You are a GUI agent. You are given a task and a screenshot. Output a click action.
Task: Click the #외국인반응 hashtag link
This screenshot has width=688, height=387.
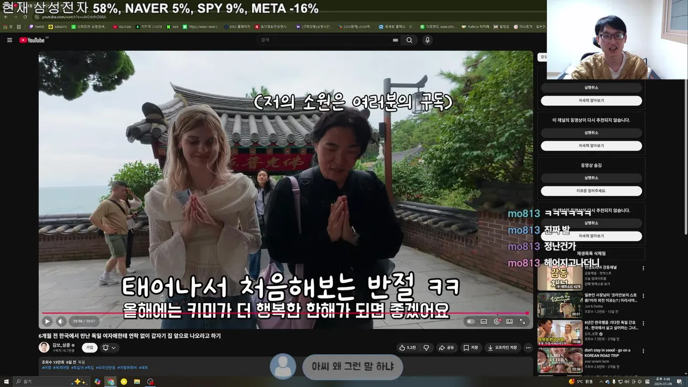pos(106,368)
